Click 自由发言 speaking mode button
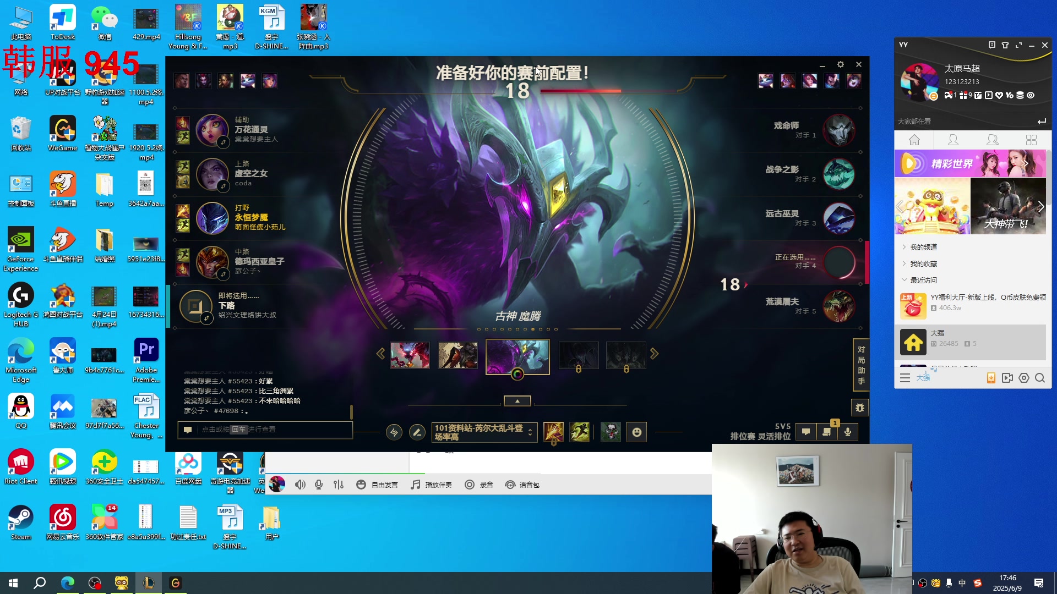This screenshot has height=594, width=1057. (377, 485)
